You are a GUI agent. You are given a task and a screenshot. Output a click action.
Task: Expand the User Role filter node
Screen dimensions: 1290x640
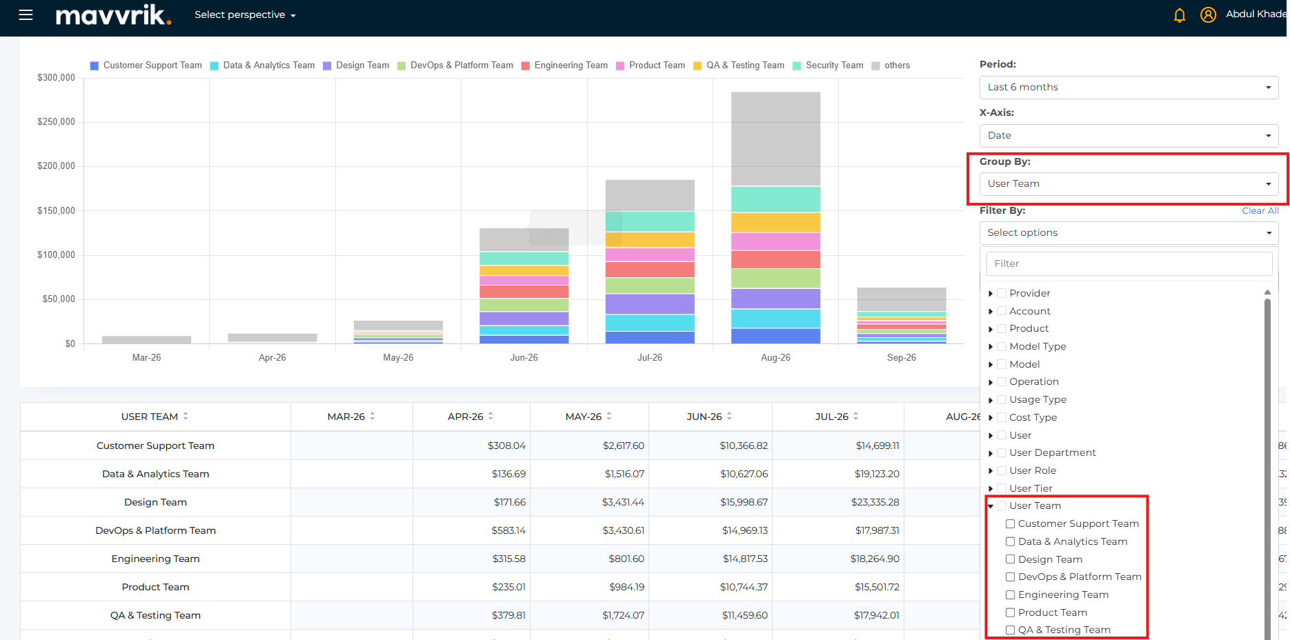(x=991, y=471)
